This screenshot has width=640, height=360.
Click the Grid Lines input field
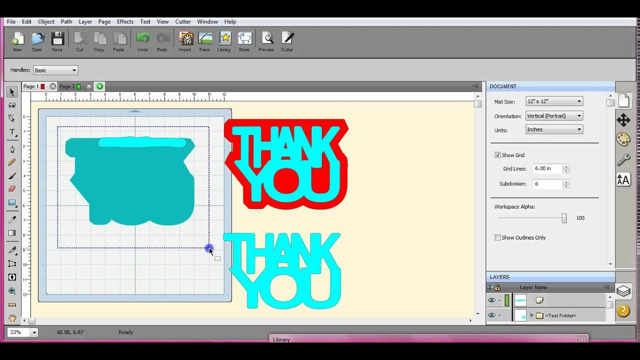(547, 168)
